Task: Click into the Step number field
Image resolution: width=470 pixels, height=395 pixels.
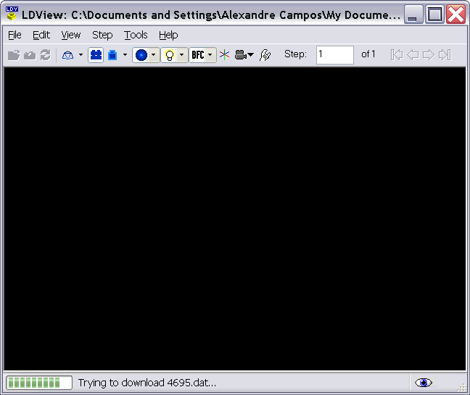Action: [335, 55]
